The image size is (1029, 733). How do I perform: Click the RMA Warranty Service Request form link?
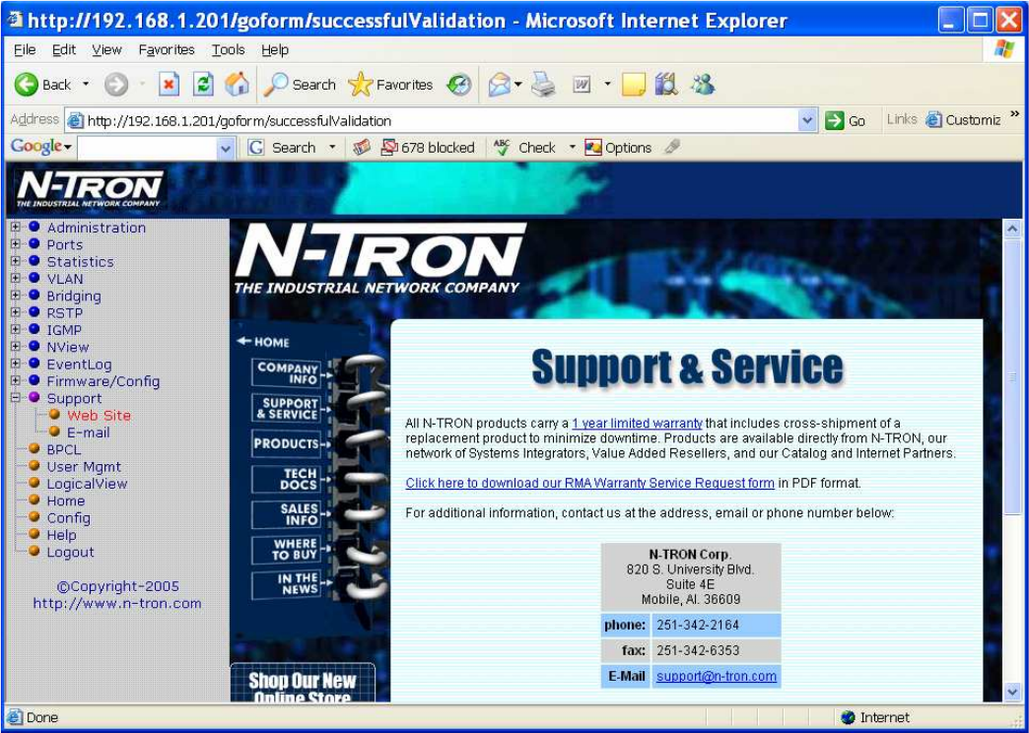[590, 483]
